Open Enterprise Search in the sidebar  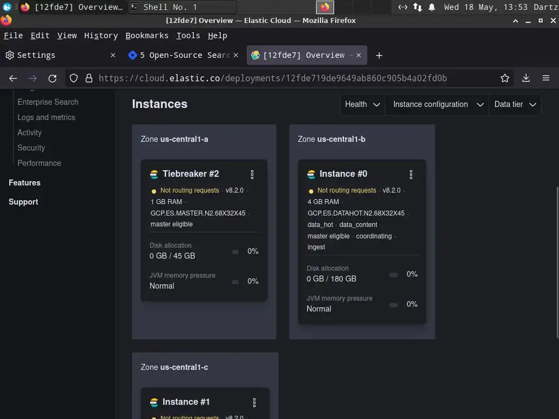tap(48, 102)
